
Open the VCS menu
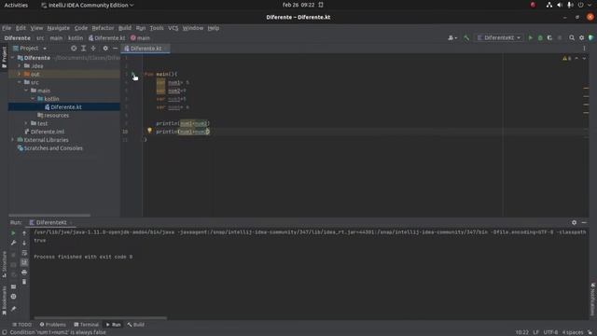174,28
